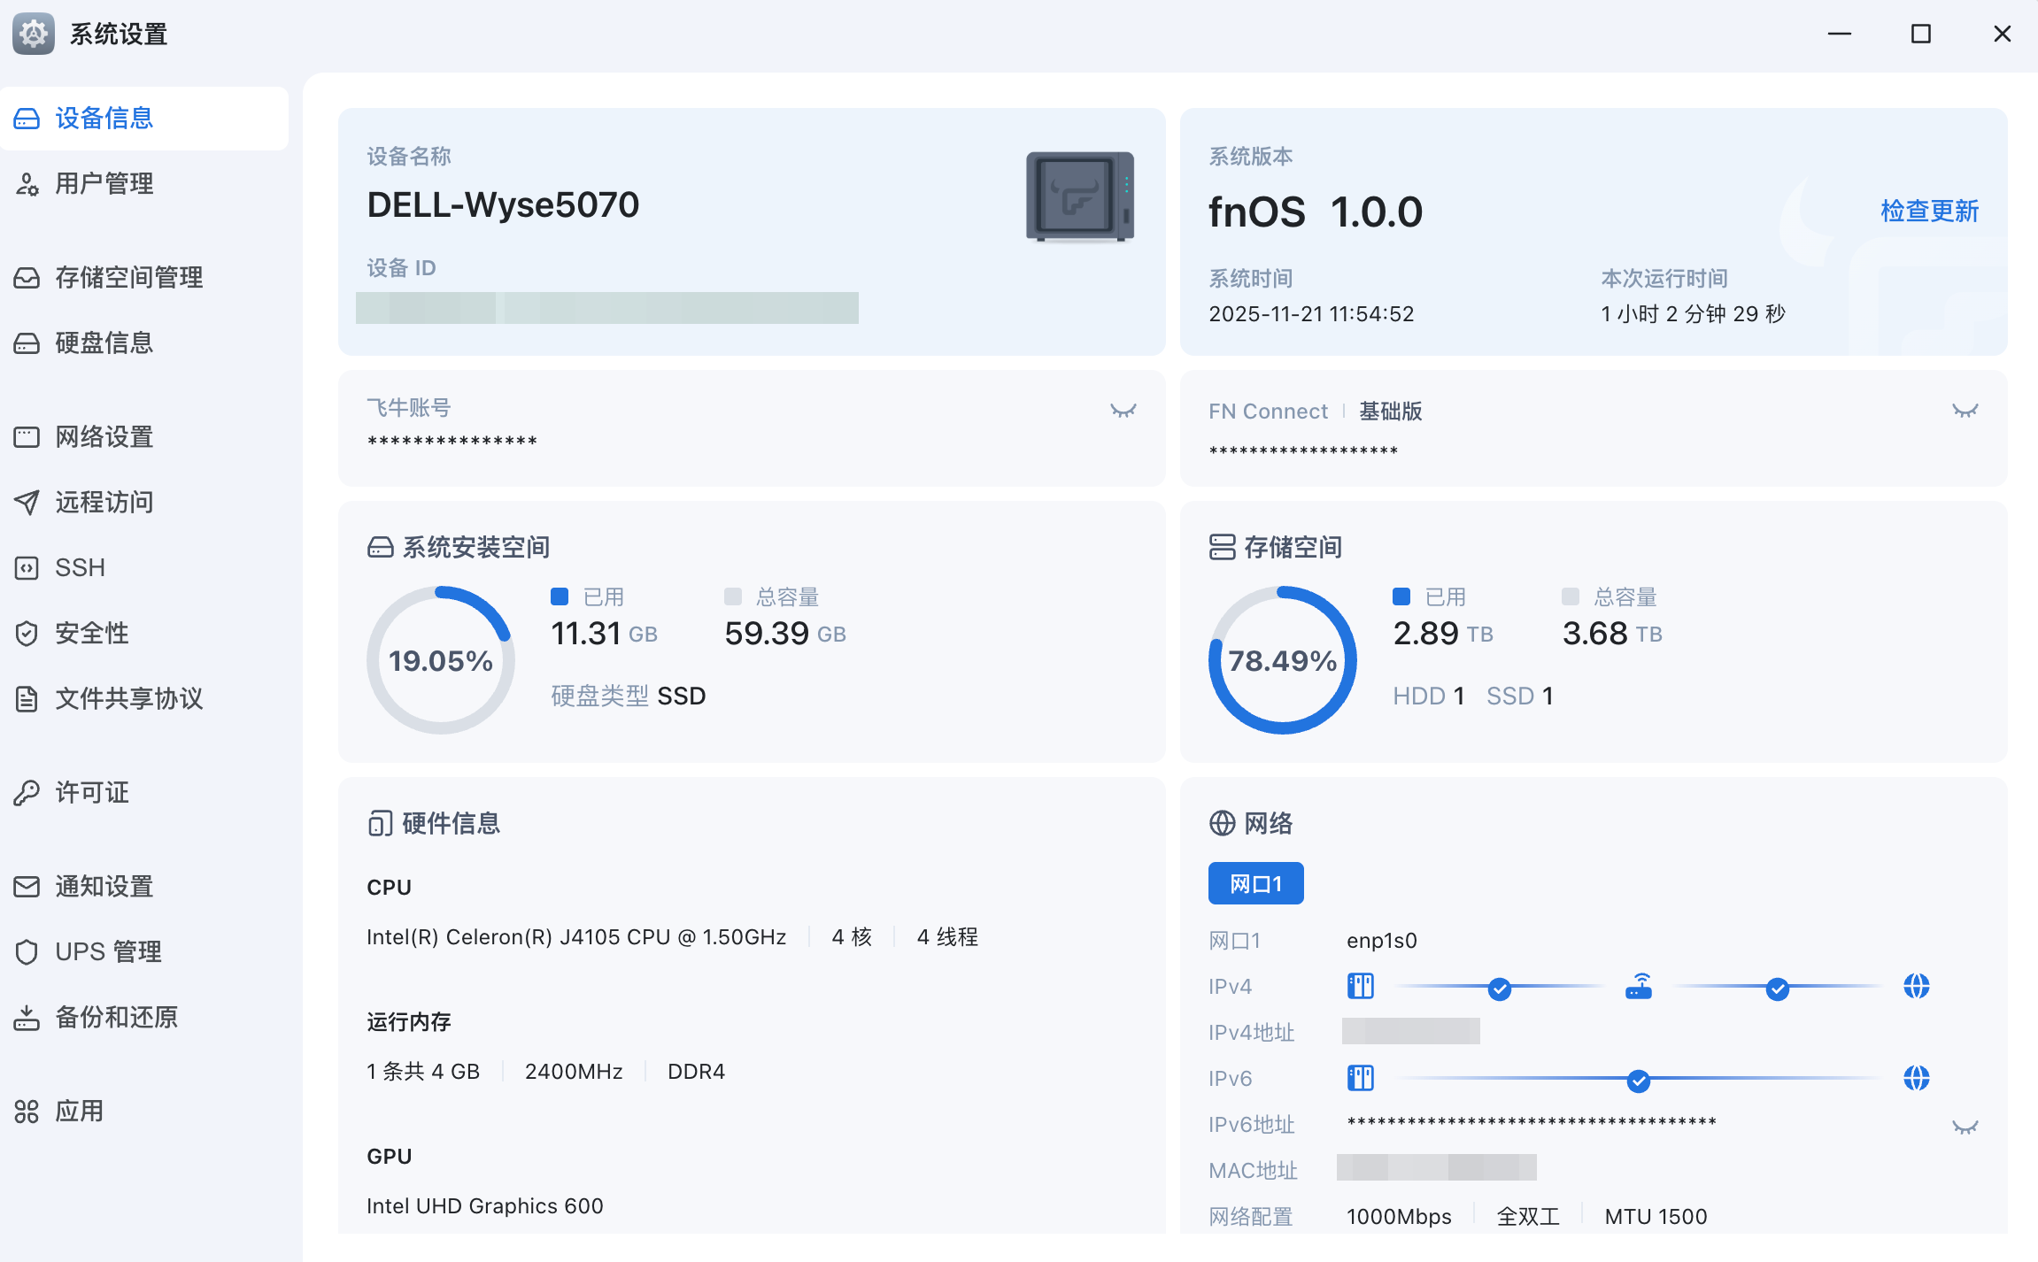This screenshot has width=2038, height=1262.
Task: Unhide the masked IPv6 address
Action: pos(1965,1127)
